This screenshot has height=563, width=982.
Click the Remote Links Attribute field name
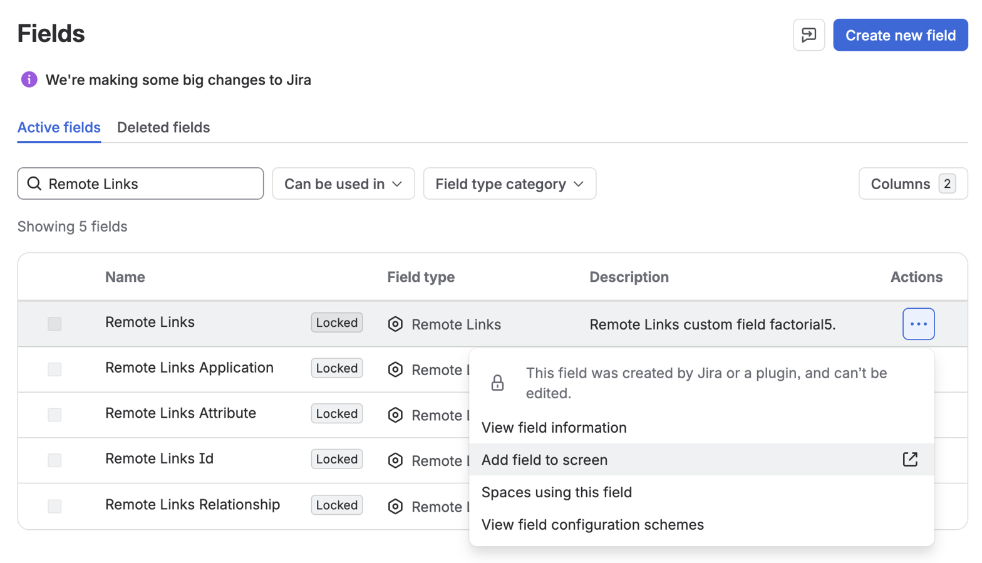180,413
